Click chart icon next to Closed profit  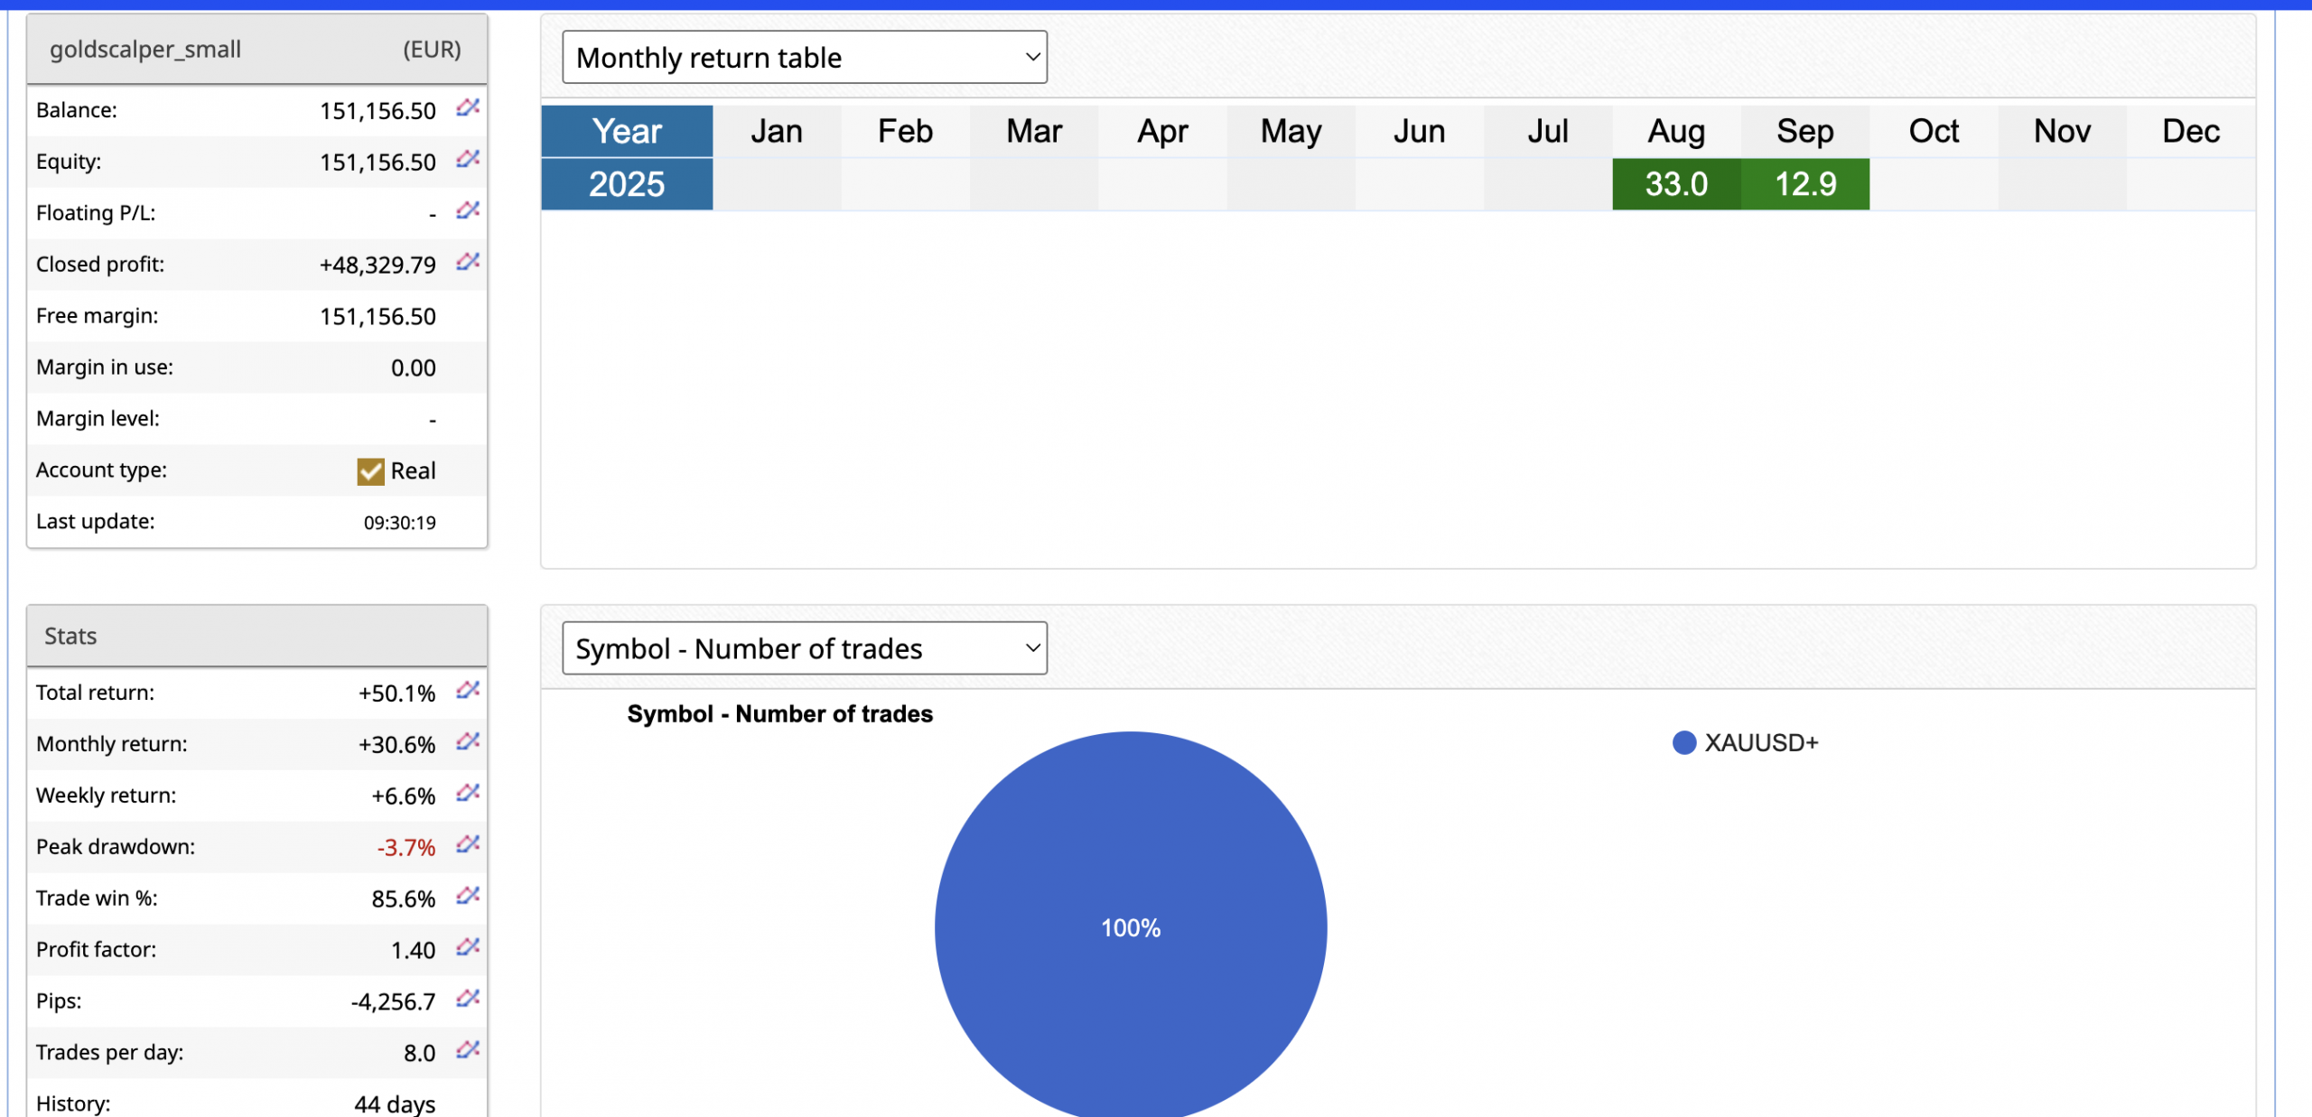(x=467, y=262)
